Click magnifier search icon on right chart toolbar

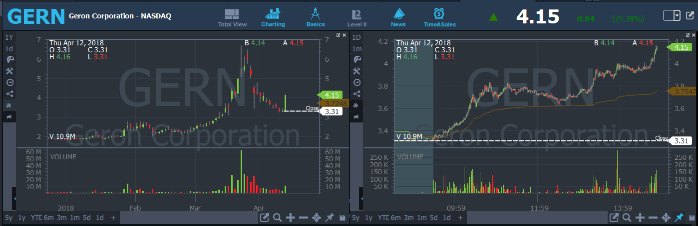(627, 218)
